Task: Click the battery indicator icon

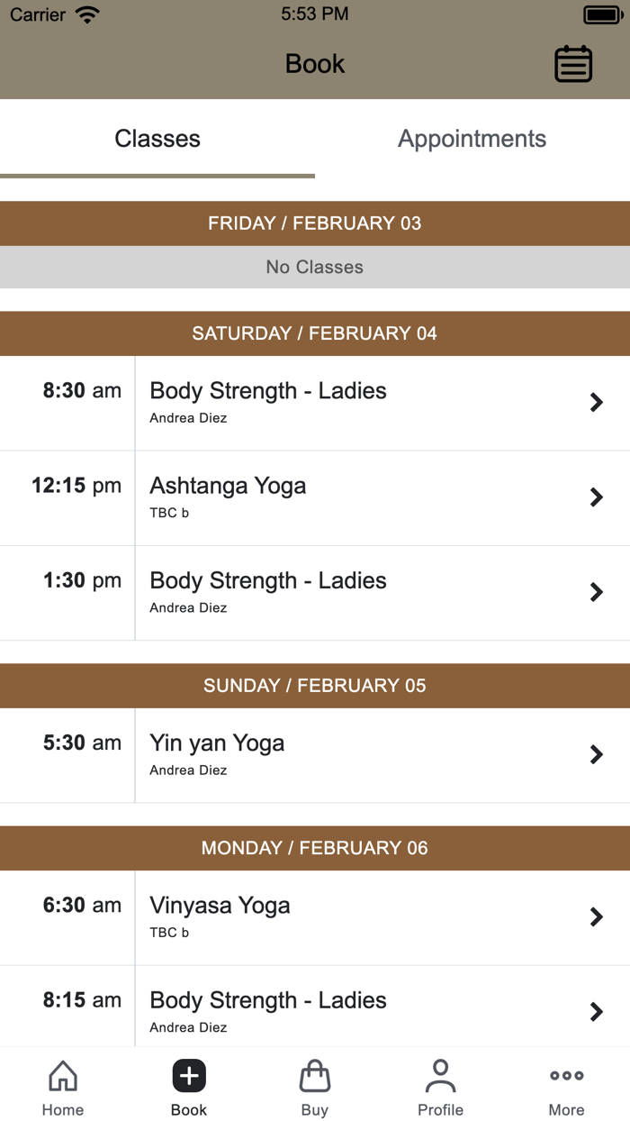Action: coord(601,13)
